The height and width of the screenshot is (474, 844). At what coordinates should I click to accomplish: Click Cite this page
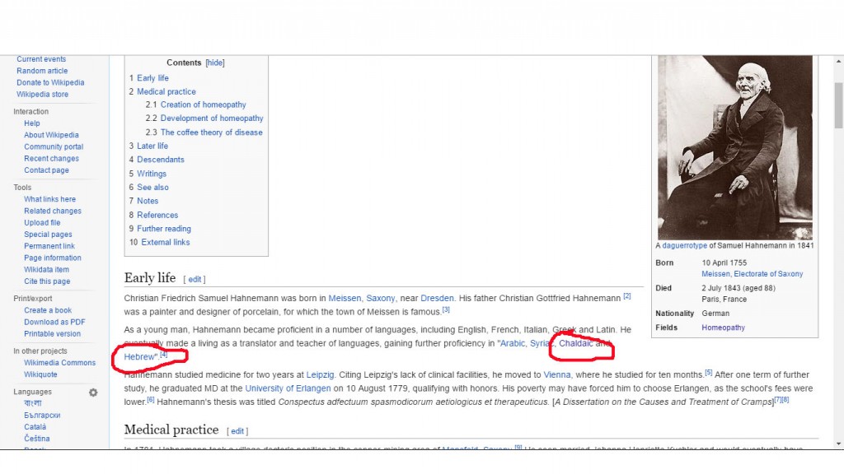[47, 281]
